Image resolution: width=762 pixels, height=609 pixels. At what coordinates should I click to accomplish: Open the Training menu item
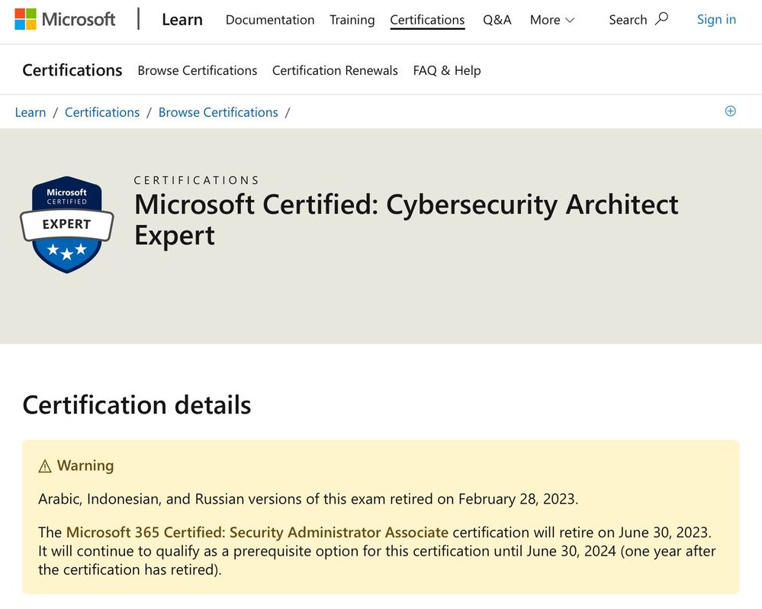click(x=352, y=20)
